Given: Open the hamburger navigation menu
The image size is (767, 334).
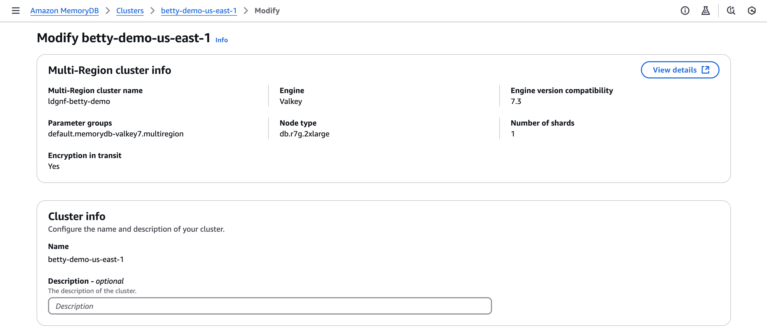Looking at the screenshot, I should pos(15,11).
